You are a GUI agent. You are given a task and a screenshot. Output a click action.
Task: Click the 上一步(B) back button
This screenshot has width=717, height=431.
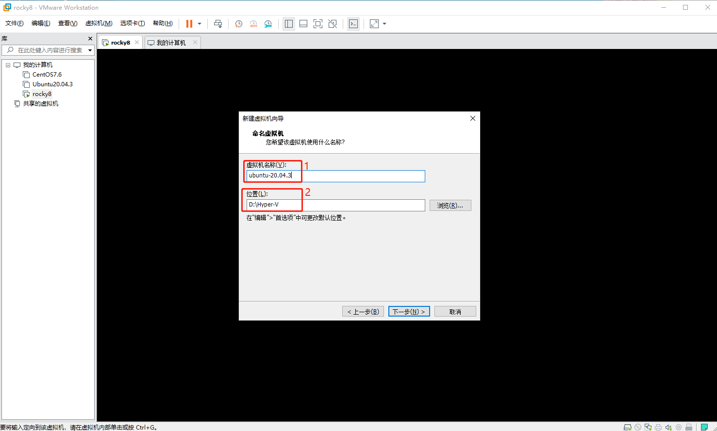363,311
